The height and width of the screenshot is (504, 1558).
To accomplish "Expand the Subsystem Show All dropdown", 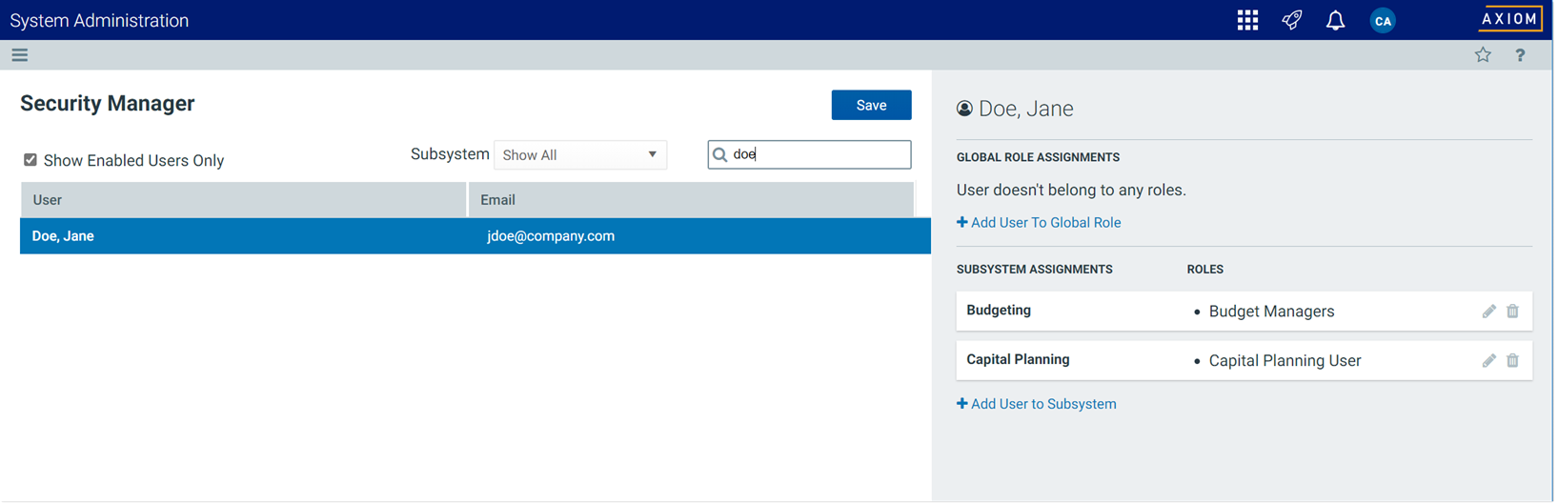I will pyautogui.click(x=580, y=155).
